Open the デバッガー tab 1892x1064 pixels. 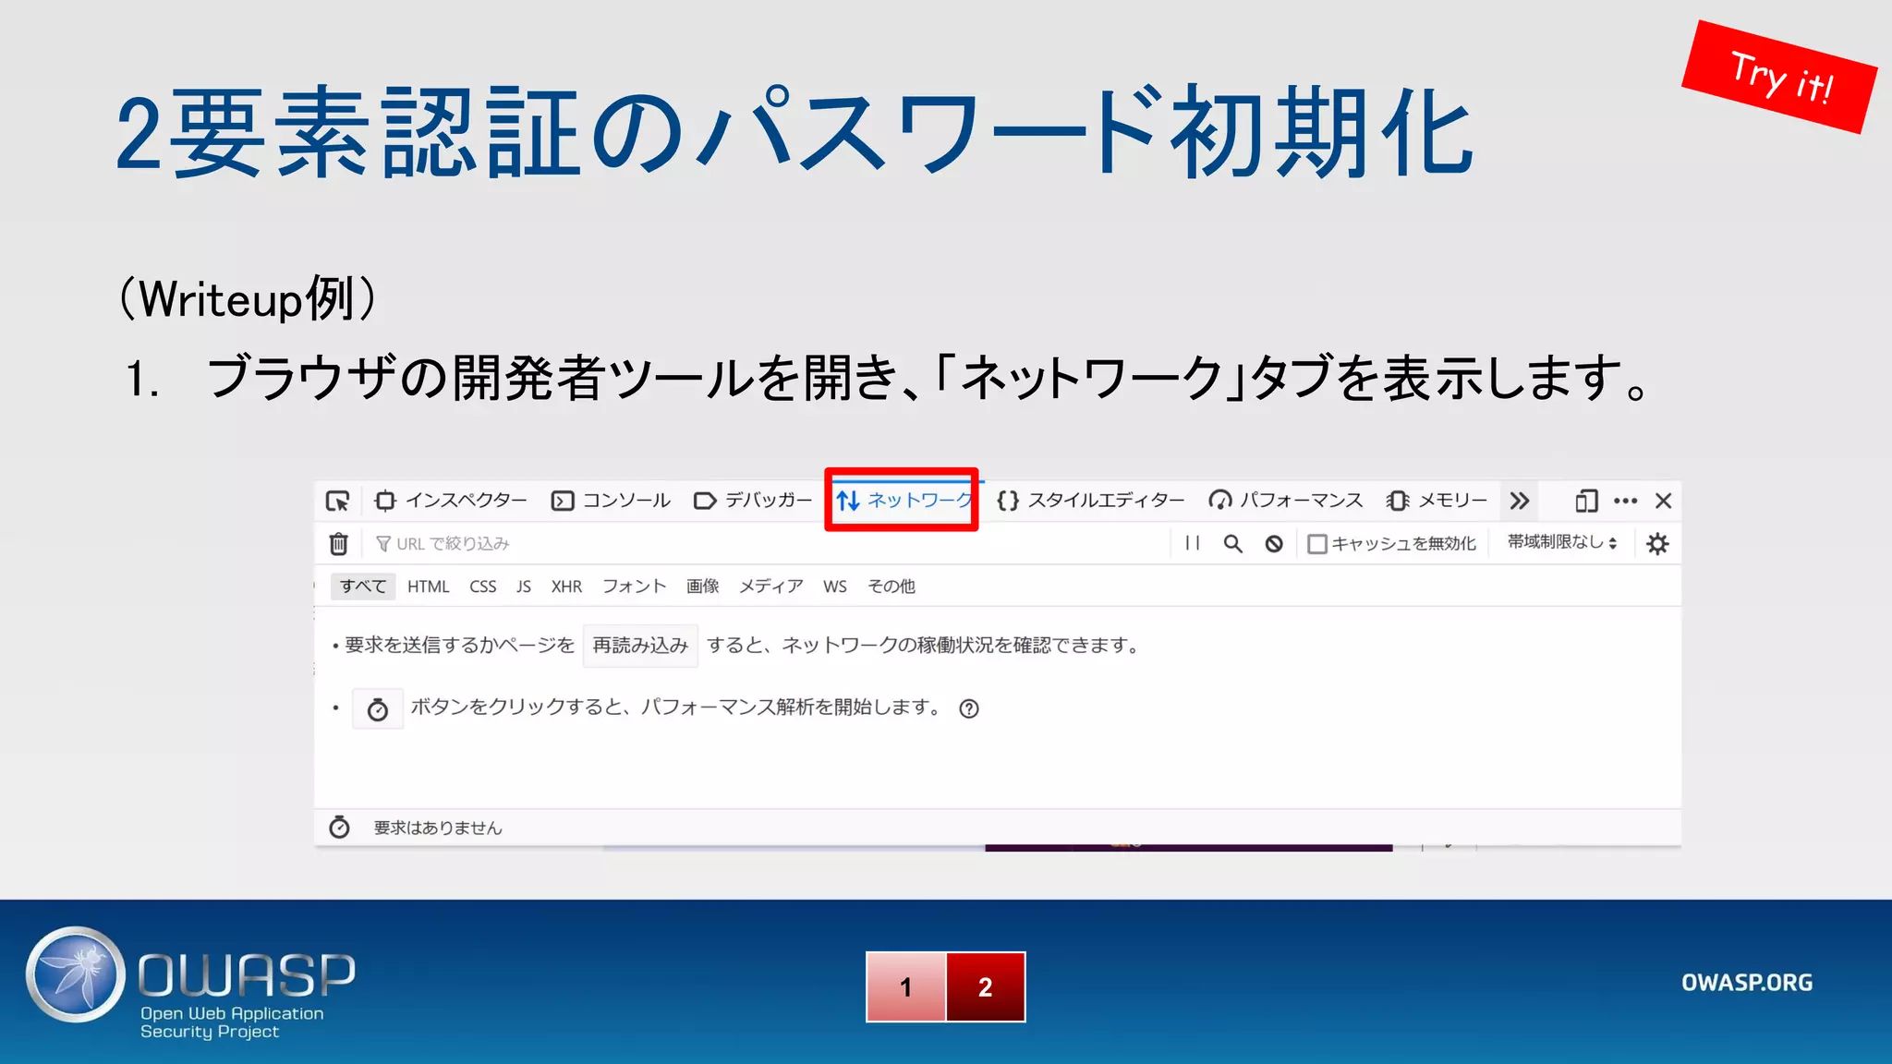753,501
